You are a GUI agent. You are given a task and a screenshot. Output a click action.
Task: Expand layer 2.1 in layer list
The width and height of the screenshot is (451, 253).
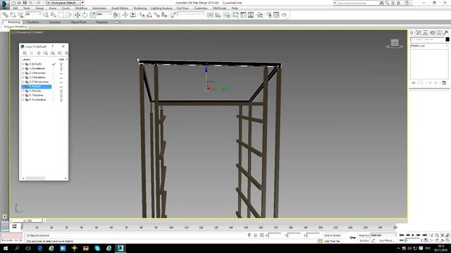[x=23, y=73]
